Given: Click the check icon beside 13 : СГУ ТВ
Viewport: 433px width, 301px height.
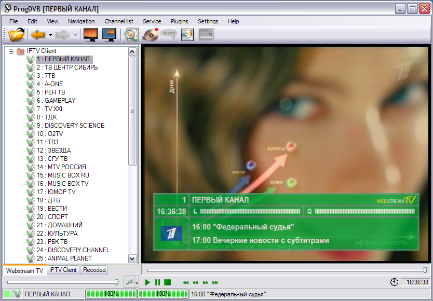Looking at the screenshot, I should (x=31, y=158).
